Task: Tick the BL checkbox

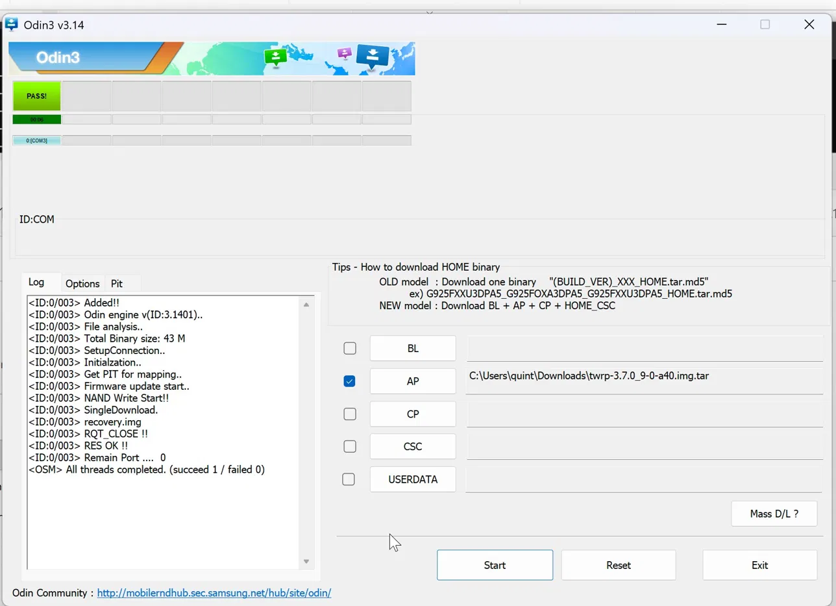Action: [350, 348]
